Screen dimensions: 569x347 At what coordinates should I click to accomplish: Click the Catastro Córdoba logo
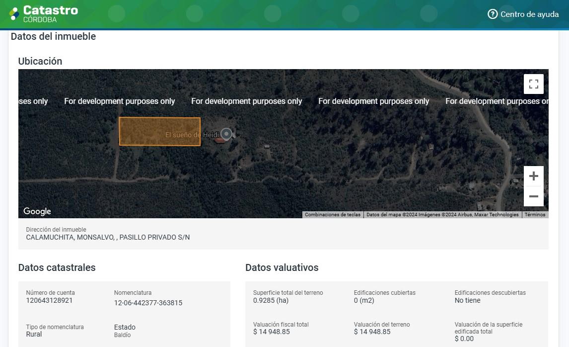44,14
